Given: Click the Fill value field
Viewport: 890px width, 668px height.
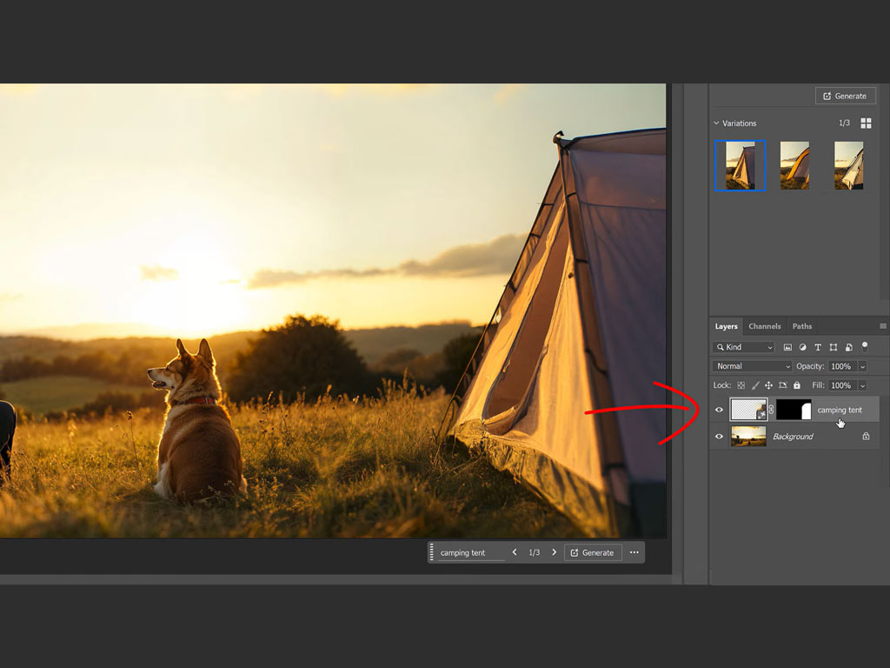Looking at the screenshot, I should [x=842, y=385].
